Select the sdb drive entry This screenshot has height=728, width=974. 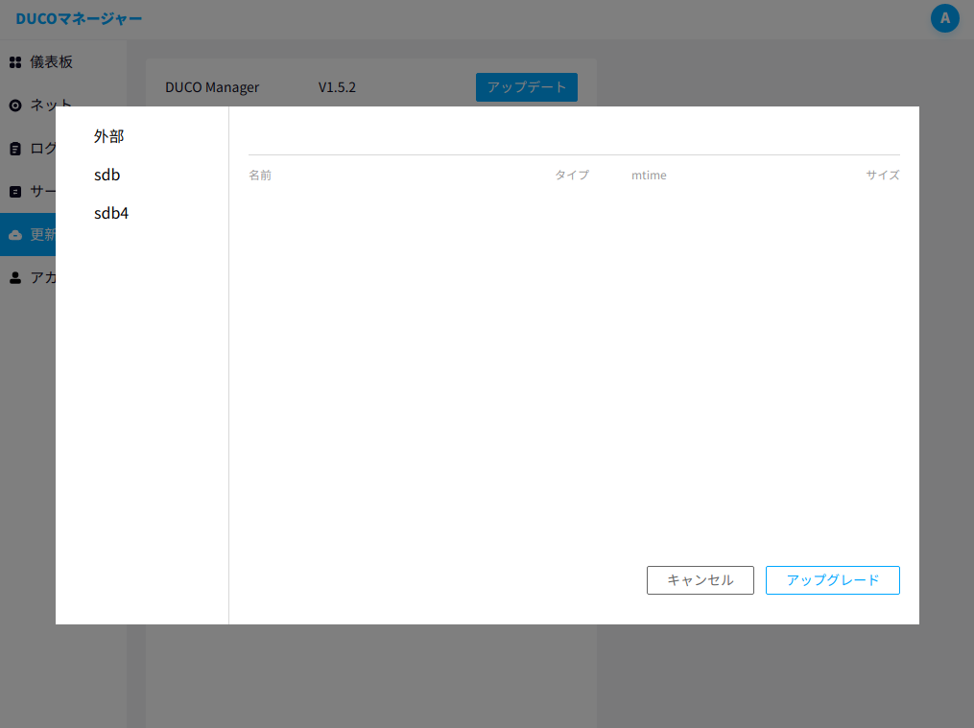tap(107, 175)
